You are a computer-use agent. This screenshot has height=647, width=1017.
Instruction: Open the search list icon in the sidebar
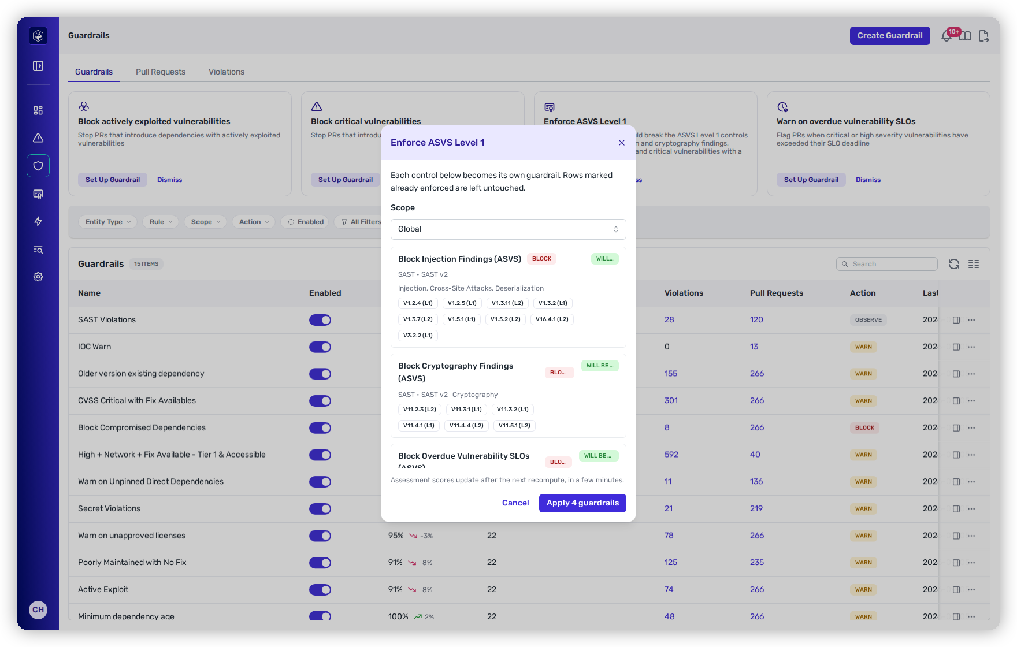38,250
